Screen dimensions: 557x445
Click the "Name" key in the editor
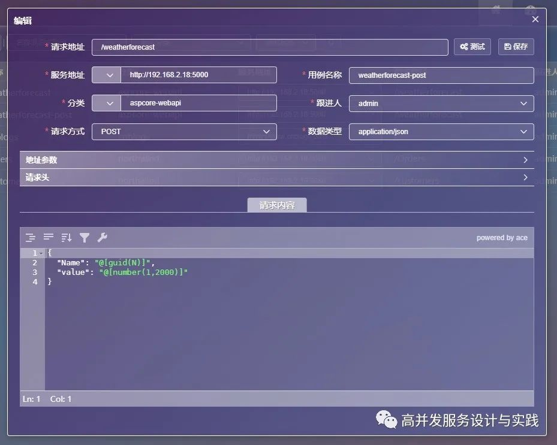pos(71,263)
